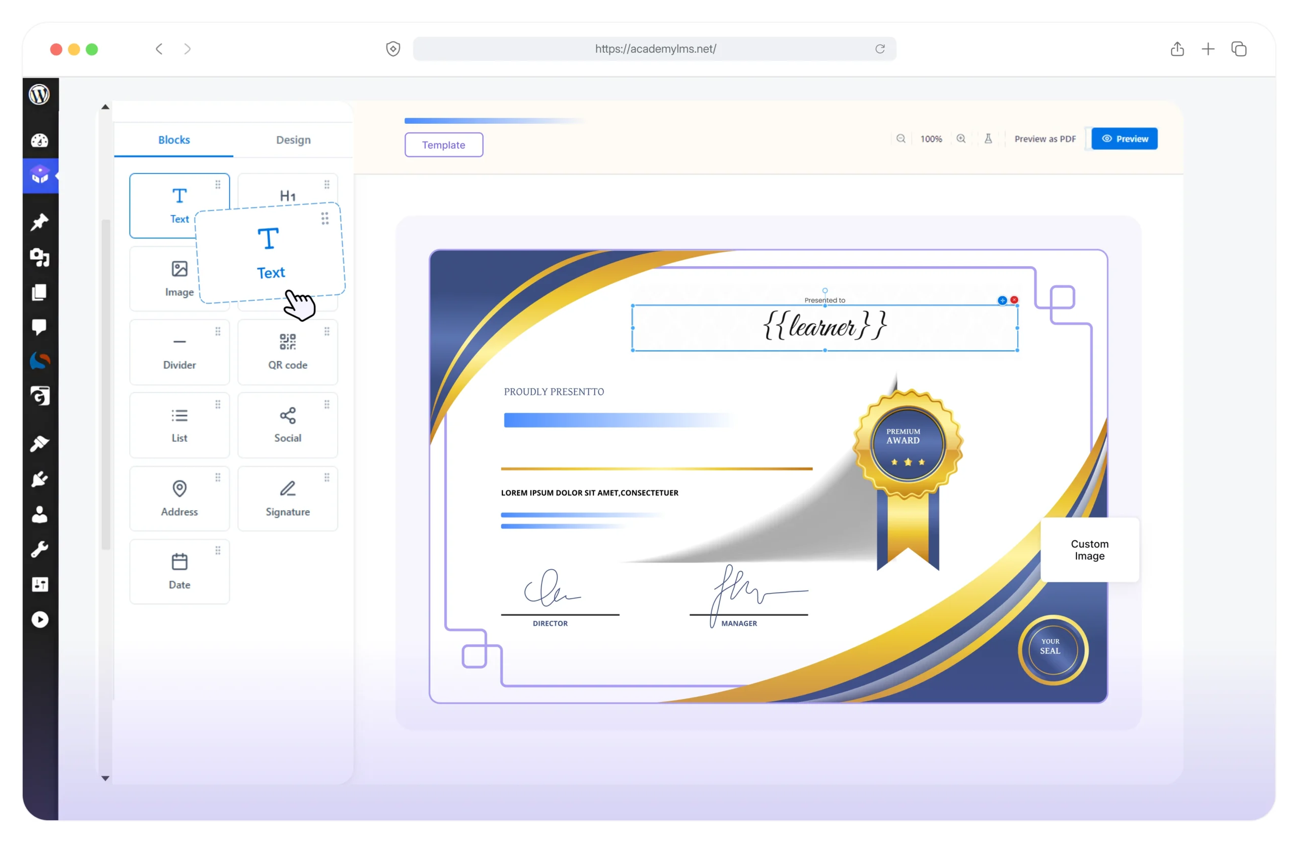Viewport: 1298px width, 843px height.
Task: Open a new tab with the plus icon
Action: point(1208,49)
